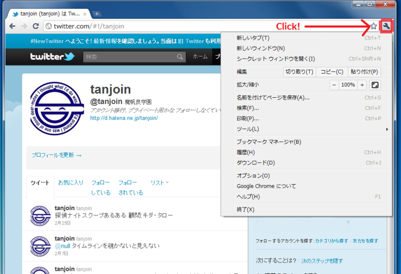Click the wrench menu icon
Image resolution: width=401 pixels, height=274 pixels.
click(x=386, y=26)
